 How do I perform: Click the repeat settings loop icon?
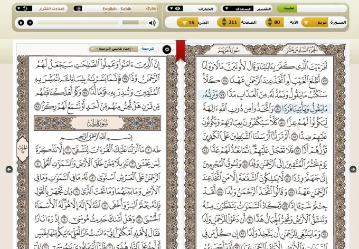tap(20, 8)
